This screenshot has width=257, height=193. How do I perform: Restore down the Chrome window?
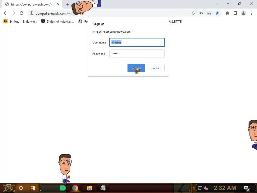click(x=240, y=4)
